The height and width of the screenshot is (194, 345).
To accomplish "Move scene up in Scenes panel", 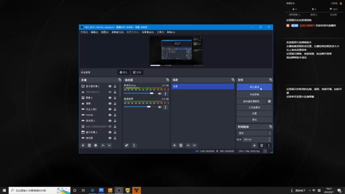I will [188, 145].
